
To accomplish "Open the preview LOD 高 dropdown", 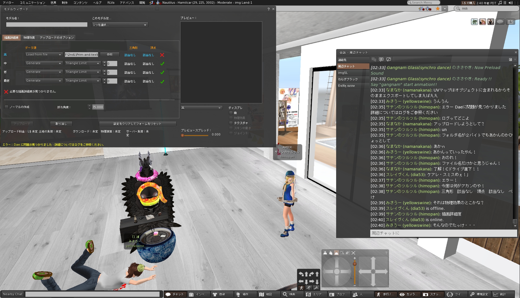I will pyautogui.click(x=201, y=108).
